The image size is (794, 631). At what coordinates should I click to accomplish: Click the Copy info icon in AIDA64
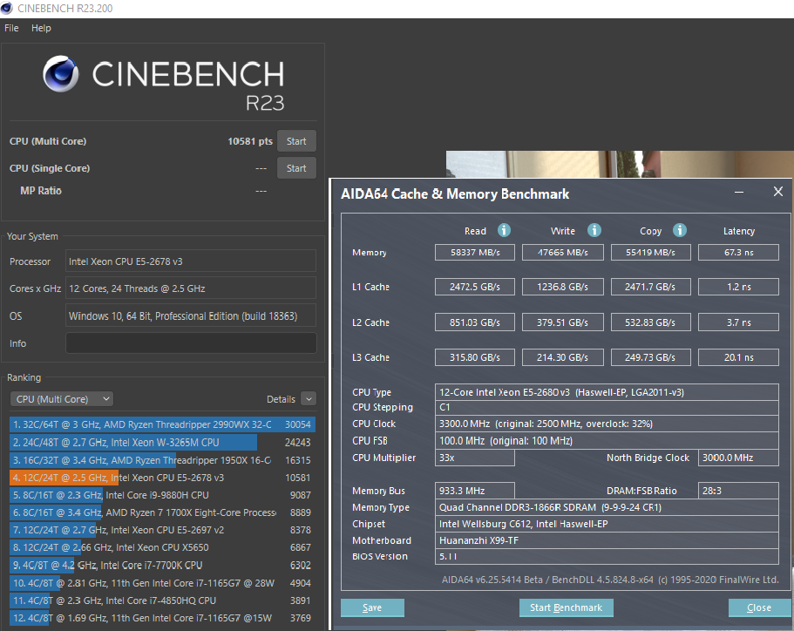click(680, 230)
